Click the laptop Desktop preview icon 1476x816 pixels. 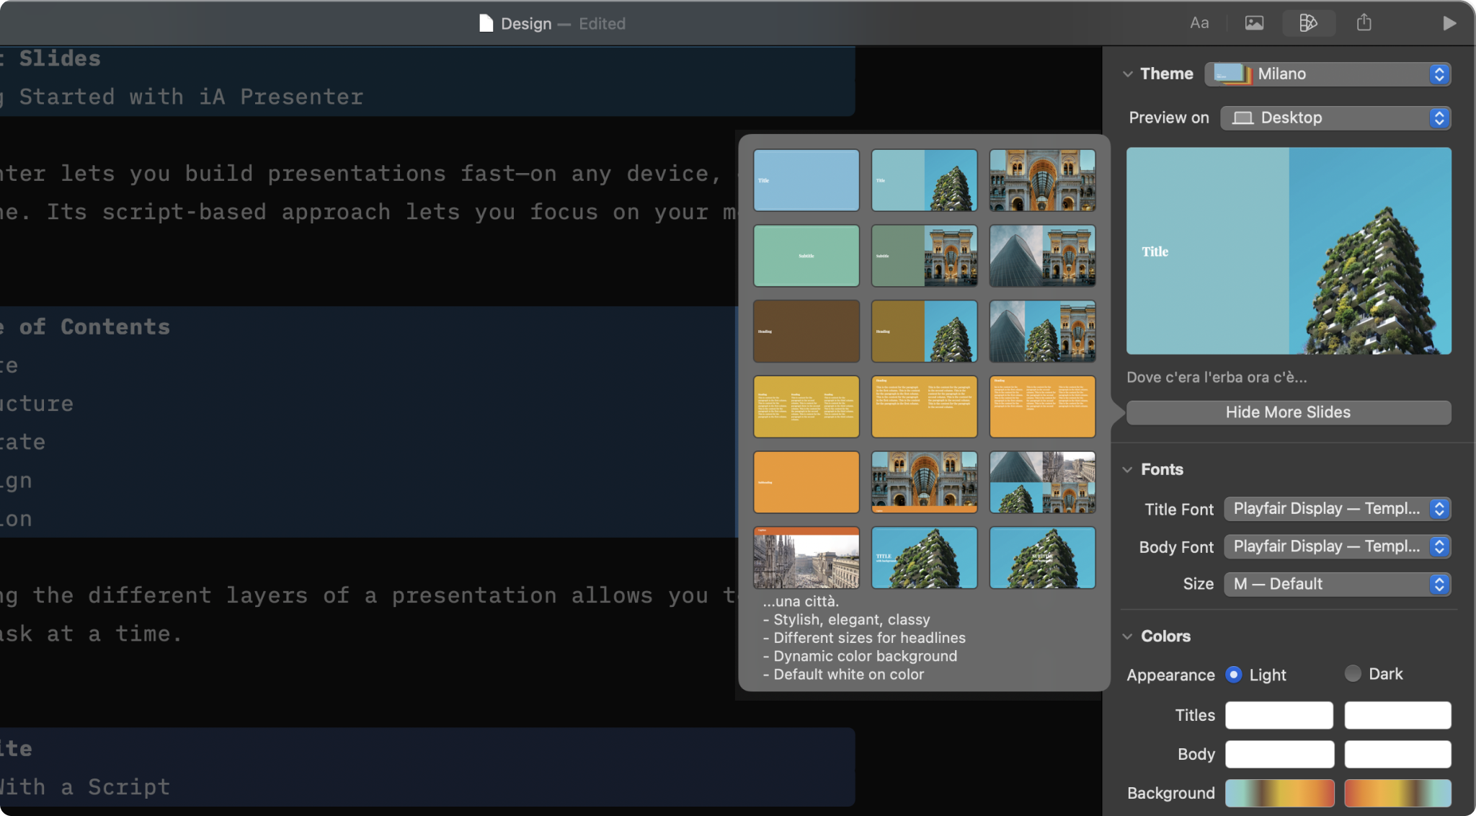[1242, 118]
